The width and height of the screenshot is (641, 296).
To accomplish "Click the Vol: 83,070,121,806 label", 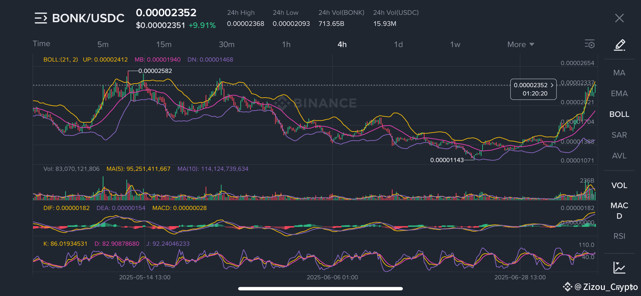I will pyautogui.click(x=72, y=169).
